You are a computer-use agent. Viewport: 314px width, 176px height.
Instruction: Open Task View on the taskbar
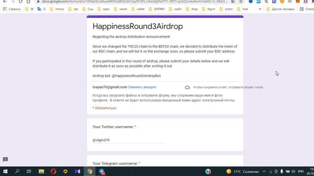[x=29, y=172]
